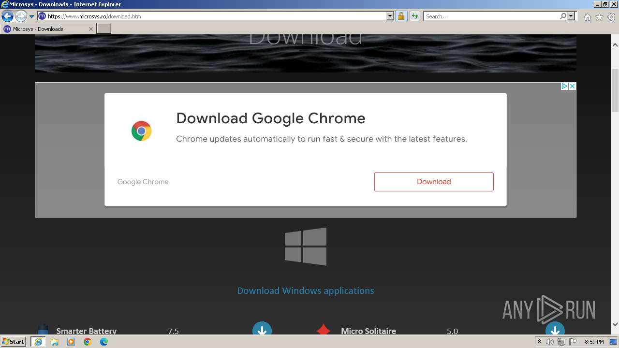Click the magnifier search icon
Screen dimensions: 619x348
(563, 16)
